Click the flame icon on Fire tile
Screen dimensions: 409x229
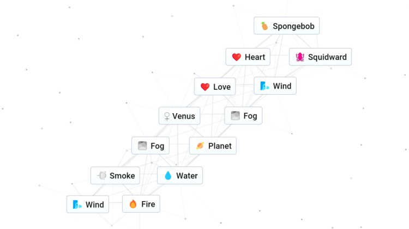point(133,205)
